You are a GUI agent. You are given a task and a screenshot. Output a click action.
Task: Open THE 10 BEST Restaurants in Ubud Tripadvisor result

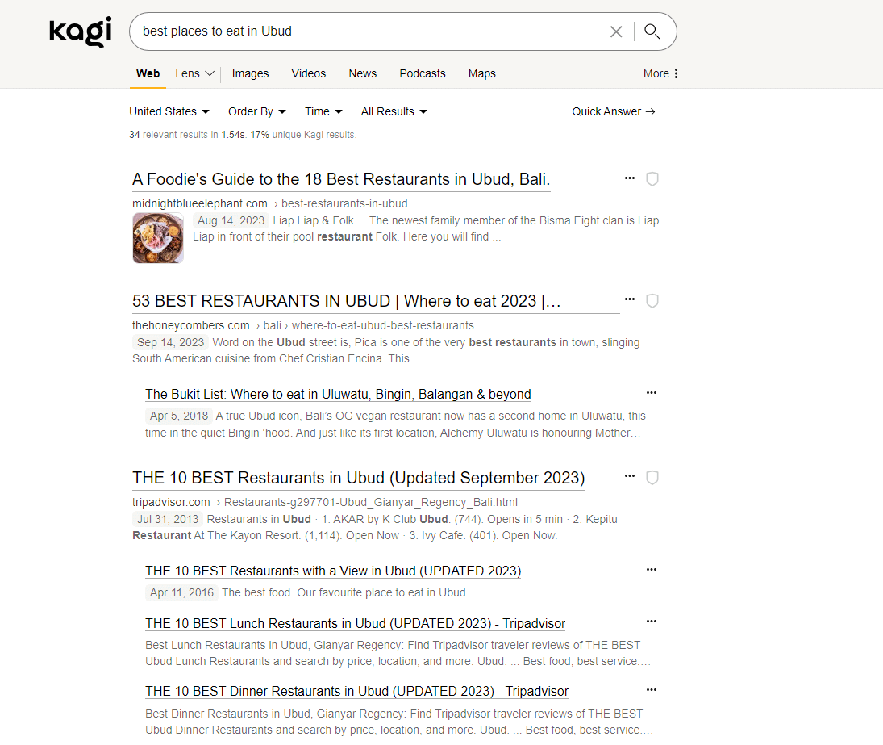point(359,478)
